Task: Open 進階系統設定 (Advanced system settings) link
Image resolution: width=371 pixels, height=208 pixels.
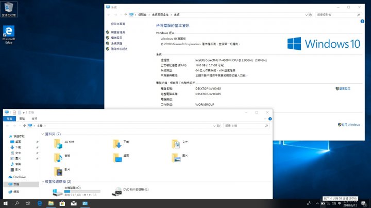Action: coord(119,49)
